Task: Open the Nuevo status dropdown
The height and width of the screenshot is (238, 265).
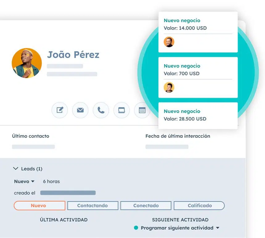Action: (24, 181)
